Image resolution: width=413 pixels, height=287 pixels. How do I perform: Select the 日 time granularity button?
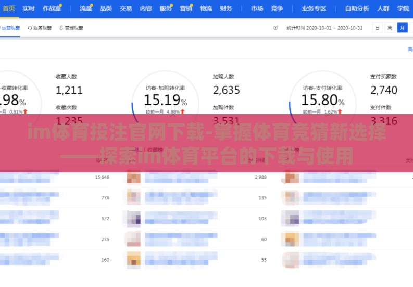point(377,28)
